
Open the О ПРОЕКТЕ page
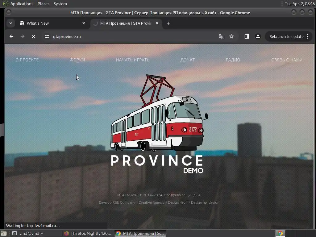(x=27, y=60)
